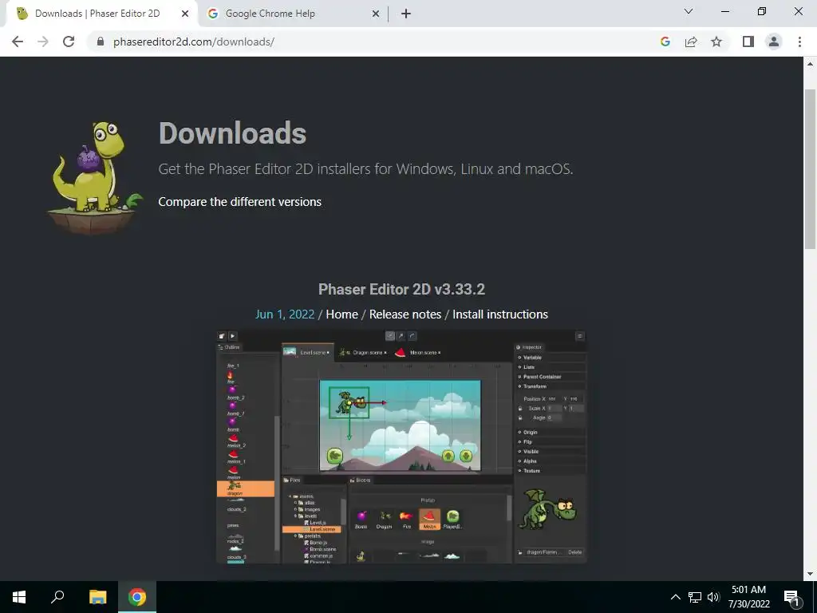Click the Chrome taskbar icon
Screen dimensions: 817x613
137,597
